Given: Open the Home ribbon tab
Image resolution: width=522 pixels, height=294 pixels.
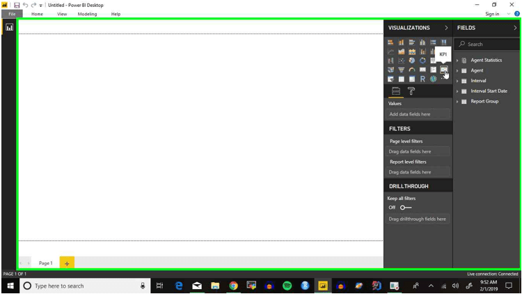Looking at the screenshot, I should pyautogui.click(x=37, y=14).
